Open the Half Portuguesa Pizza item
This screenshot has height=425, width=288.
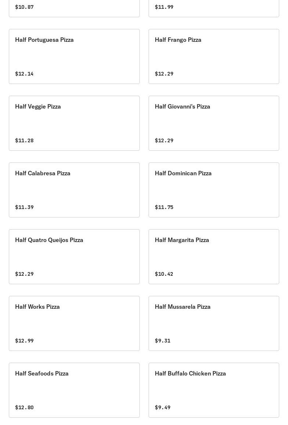tap(74, 56)
